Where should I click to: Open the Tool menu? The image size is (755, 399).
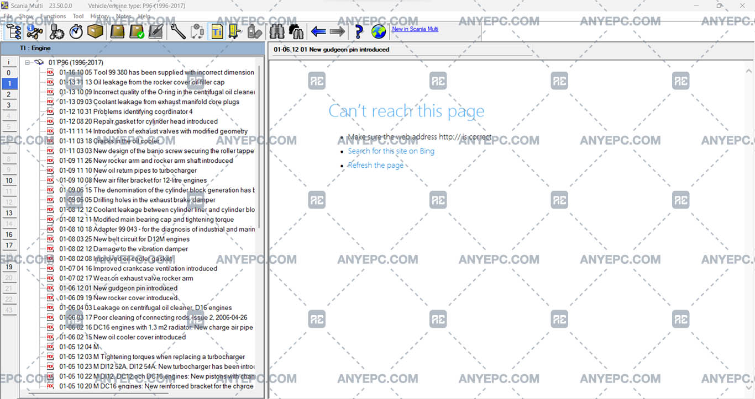click(78, 17)
